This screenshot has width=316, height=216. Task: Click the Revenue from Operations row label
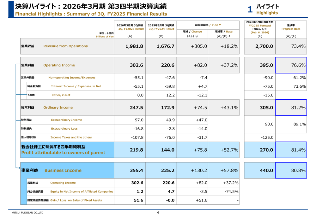click(x=65, y=46)
